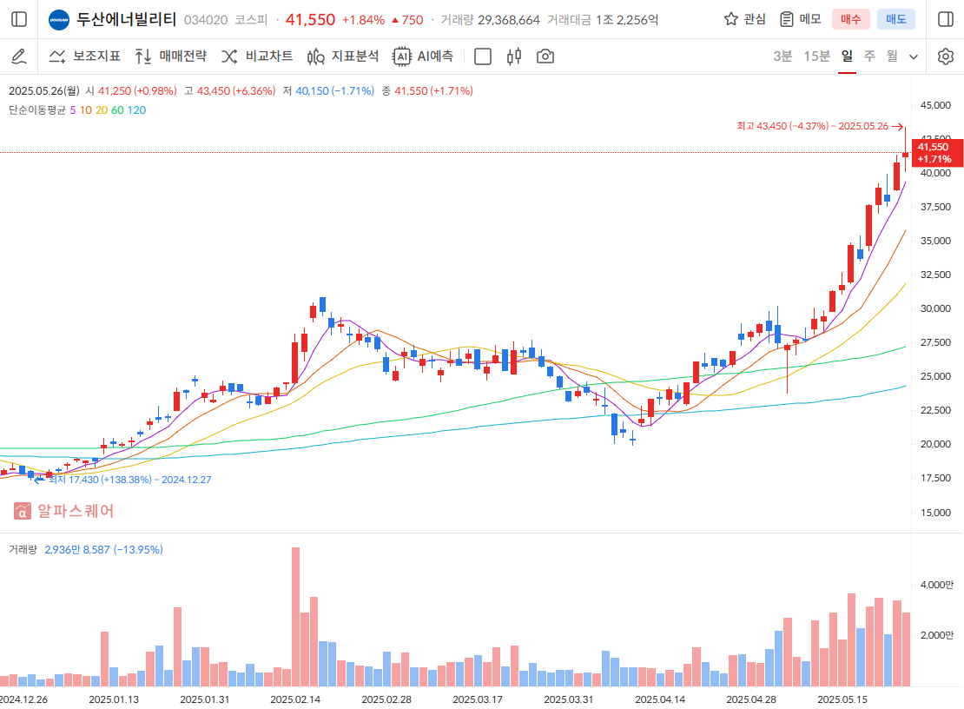Select the pencil drawing tool

[x=19, y=56]
